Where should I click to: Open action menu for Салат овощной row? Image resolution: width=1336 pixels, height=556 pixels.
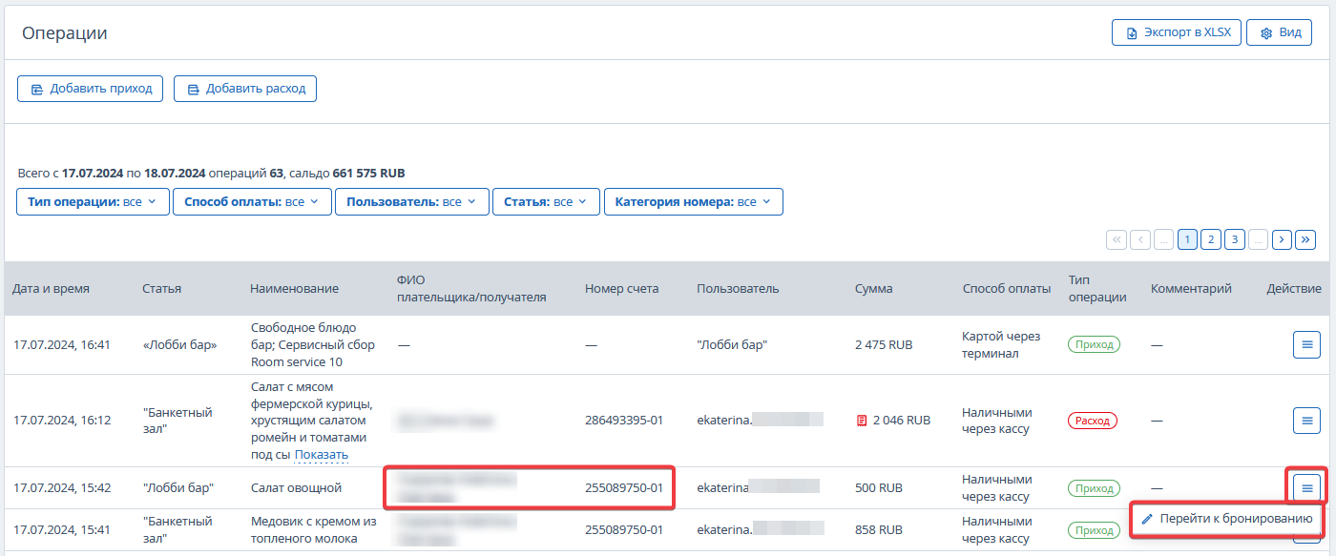click(1306, 487)
